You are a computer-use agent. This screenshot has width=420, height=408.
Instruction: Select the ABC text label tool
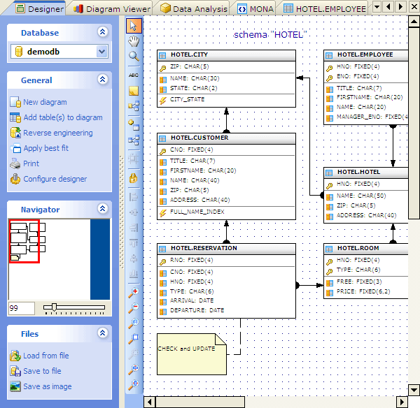point(134,75)
